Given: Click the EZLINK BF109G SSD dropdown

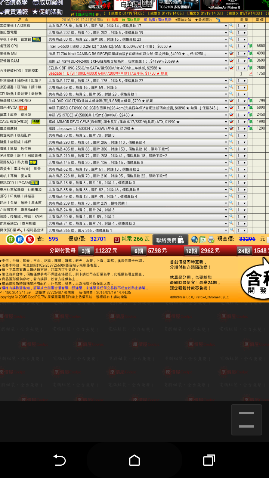Looking at the screenshot, I should [138, 68].
